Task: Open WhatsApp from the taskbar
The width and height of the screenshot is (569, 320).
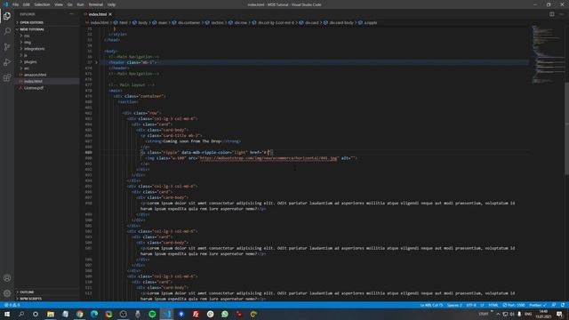Action: pos(225,314)
